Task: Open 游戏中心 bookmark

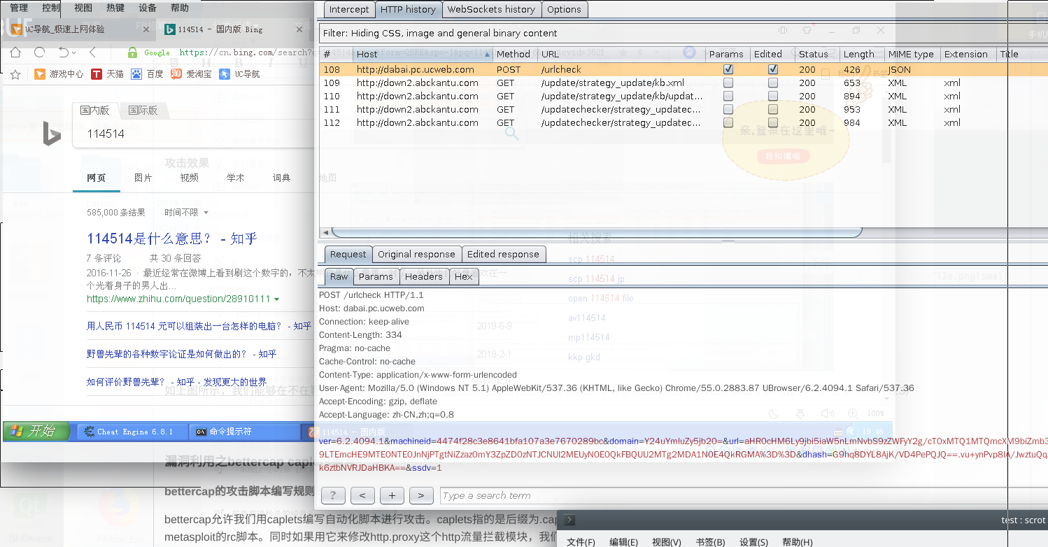Action: pos(59,73)
